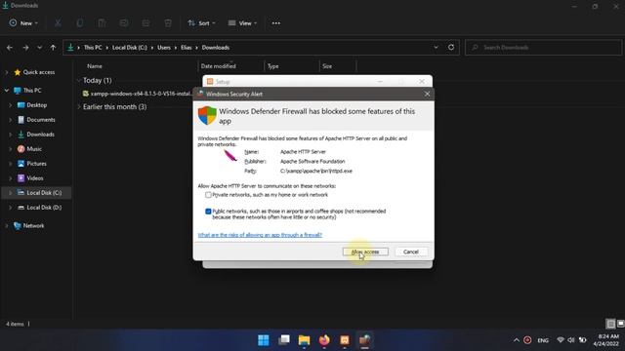Click the ENG language indicator
Image resolution: width=625 pixels, height=351 pixels.
[x=543, y=340]
